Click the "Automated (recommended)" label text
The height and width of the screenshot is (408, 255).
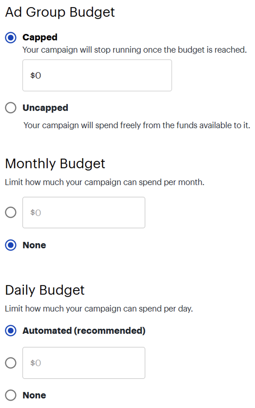(84, 331)
